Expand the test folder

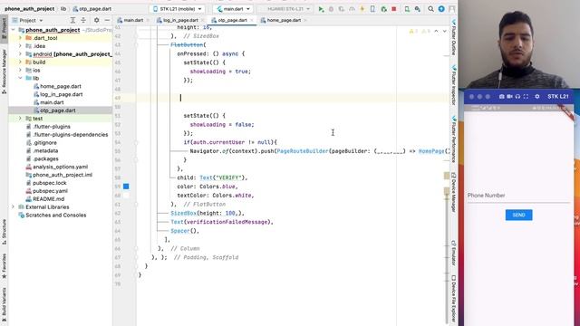[20, 119]
